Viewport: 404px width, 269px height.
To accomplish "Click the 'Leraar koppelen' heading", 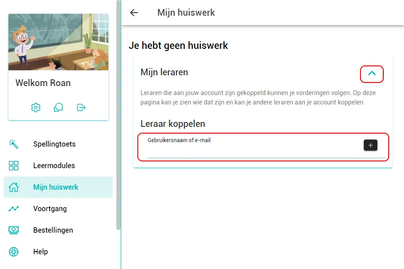I will pyautogui.click(x=173, y=124).
